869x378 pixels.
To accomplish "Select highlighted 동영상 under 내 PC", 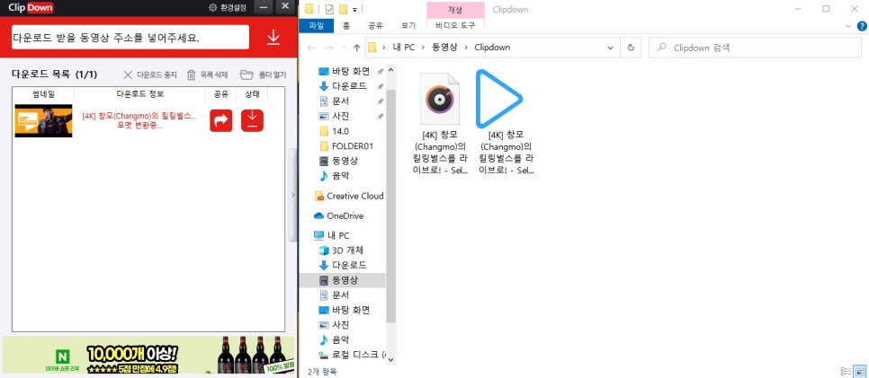I will click(342, 280).
